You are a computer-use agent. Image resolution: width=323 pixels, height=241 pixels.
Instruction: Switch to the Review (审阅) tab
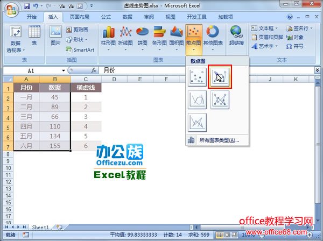149,17
